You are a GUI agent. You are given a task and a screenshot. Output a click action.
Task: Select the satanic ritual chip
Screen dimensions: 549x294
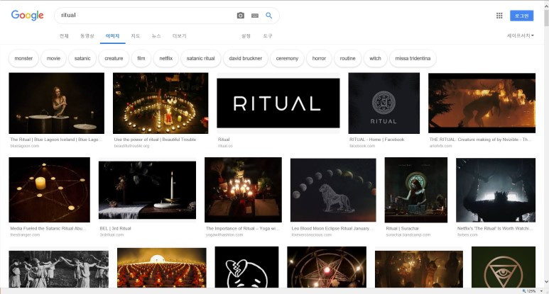click(x=200, y=58)
